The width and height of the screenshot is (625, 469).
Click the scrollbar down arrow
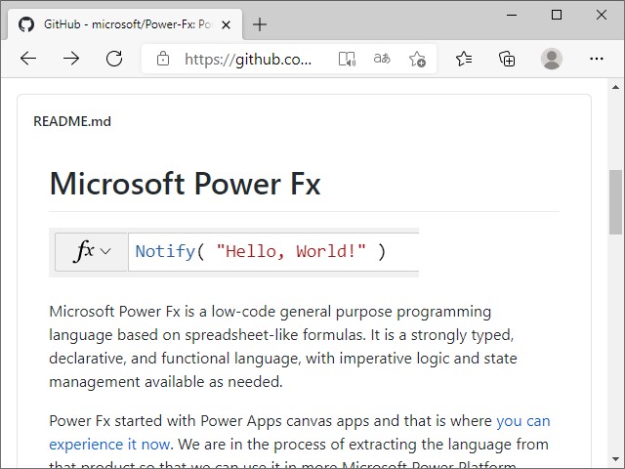[615, 459]
